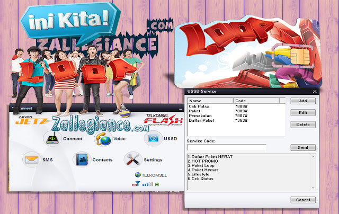Image resolution: width=339 pixels, height=214 pixels.
Task: Select the Paket *889# row
Action: (236, 111)
